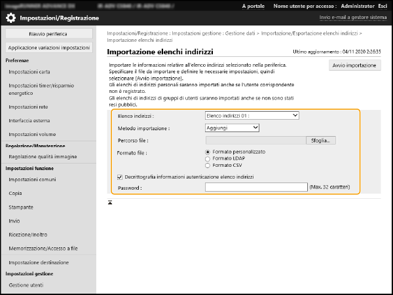Click the Sfoglia browse button
Screen dimensions: 393x295
click(320, 140)
